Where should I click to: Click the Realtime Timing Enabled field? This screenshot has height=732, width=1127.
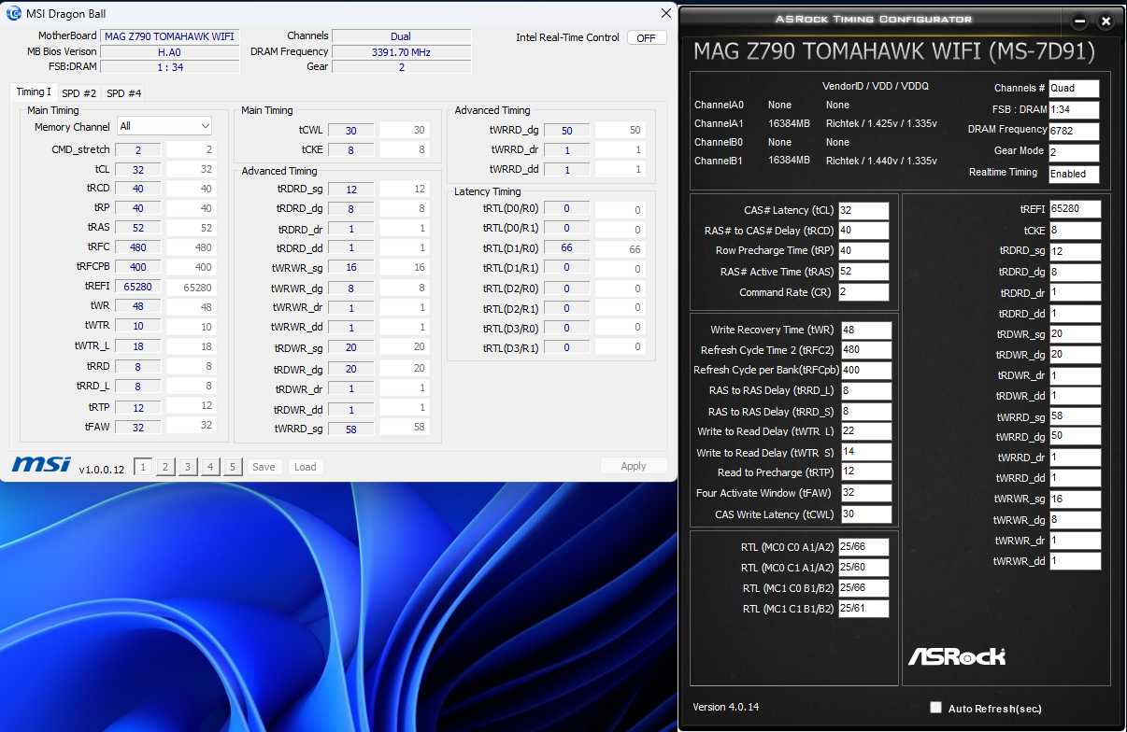point(1074,174)
